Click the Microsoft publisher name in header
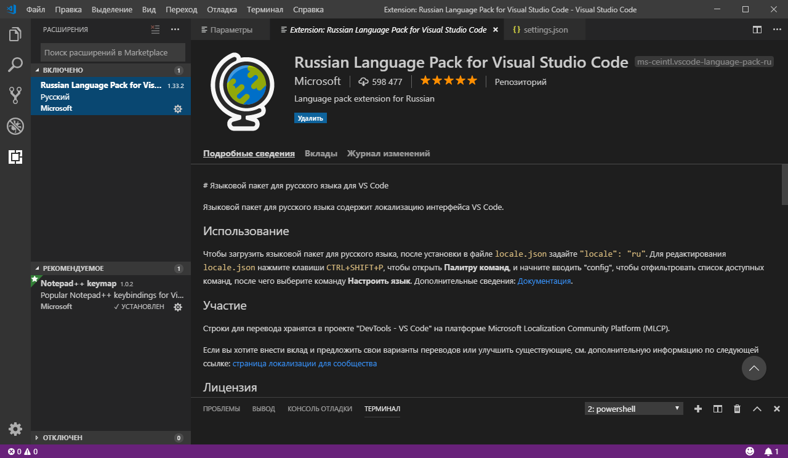Screen dimensions: 788x458 pyautogui.click(x=318, y=81)
